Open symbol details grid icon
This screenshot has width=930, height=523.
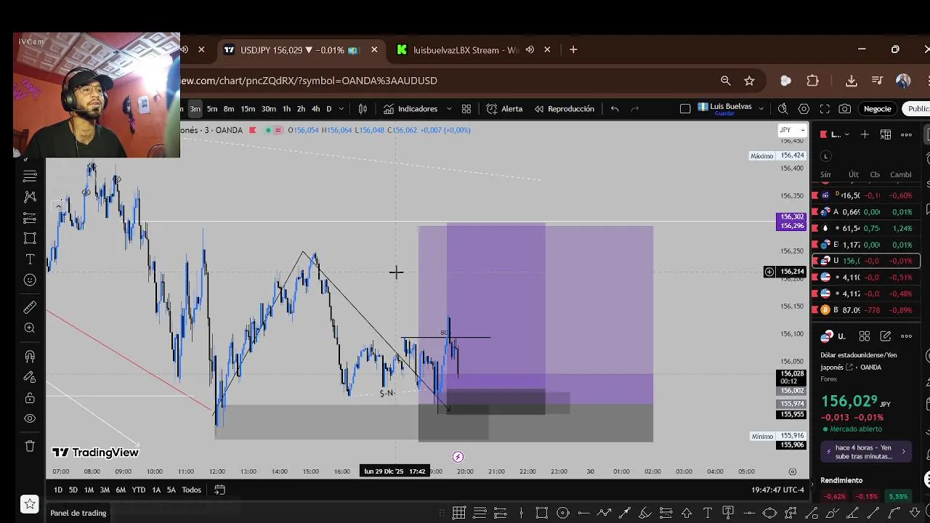click(x=865, y=336)
